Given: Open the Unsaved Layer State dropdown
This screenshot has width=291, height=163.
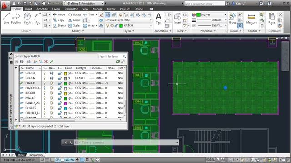Looking at the screenshot, I should (x=128, y=20).
